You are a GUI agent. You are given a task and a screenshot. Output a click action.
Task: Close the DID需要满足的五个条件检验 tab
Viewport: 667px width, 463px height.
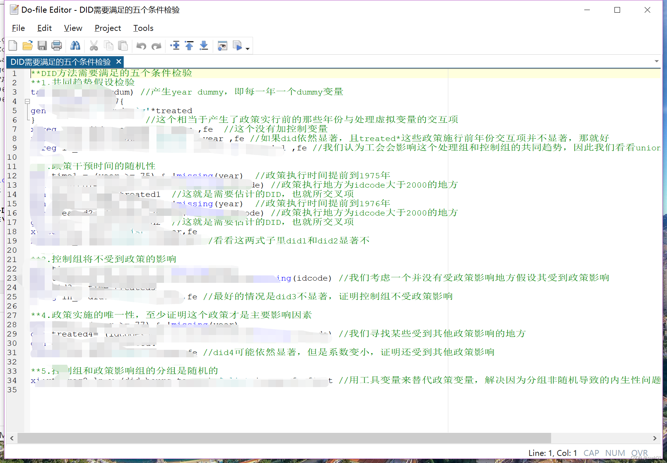coord(118,61)
